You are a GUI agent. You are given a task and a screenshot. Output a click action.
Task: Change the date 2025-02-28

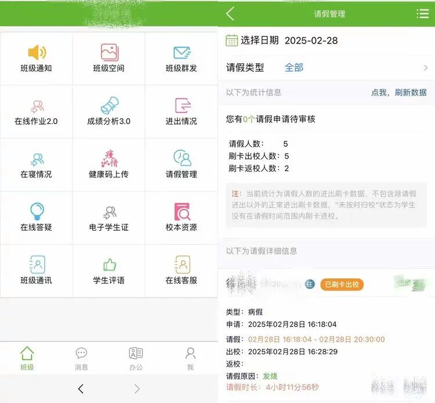[x=311, y=41]
